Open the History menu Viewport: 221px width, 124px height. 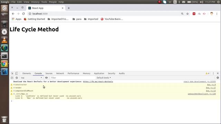(35, 2)
